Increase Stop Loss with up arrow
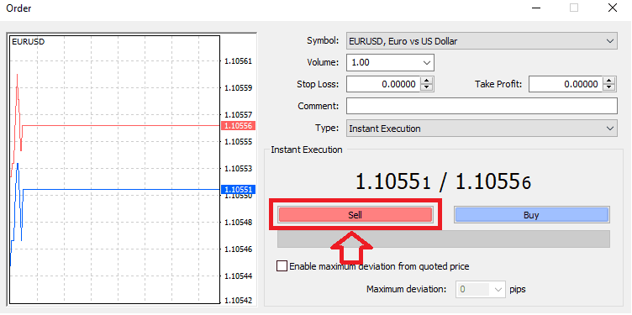This screenshot has width=632, height=315. [x=426, y=81]
